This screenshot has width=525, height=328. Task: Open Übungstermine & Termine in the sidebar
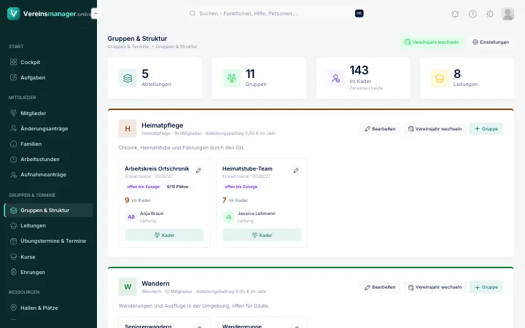(x=49, y=241)
